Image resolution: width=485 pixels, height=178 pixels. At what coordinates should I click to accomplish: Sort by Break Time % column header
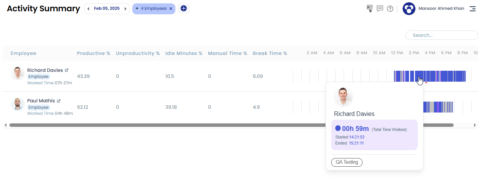tap(270, 53)
